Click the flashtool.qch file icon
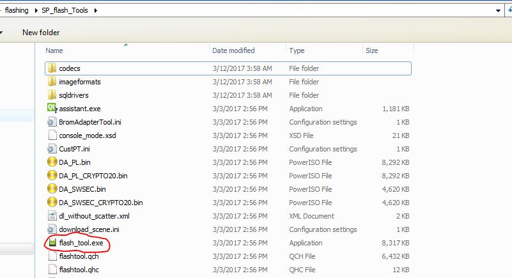 (52, 256)
